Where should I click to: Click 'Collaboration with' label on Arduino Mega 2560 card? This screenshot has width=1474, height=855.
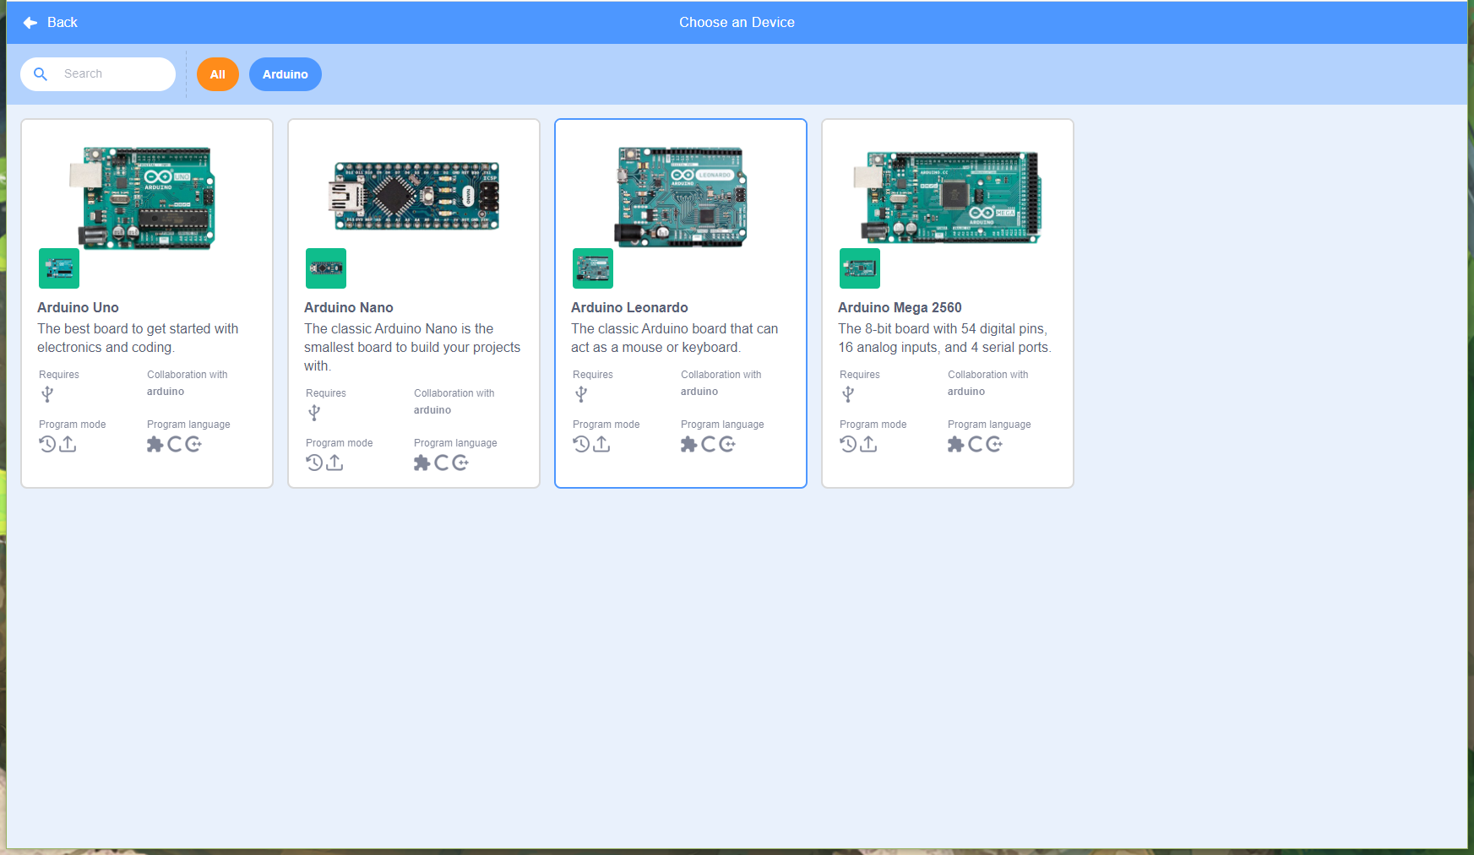pyautogui.click(x=988, y=375)
